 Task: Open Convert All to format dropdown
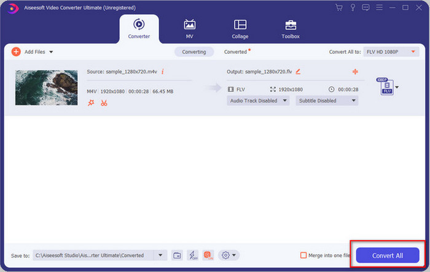(x=391, y=51)
